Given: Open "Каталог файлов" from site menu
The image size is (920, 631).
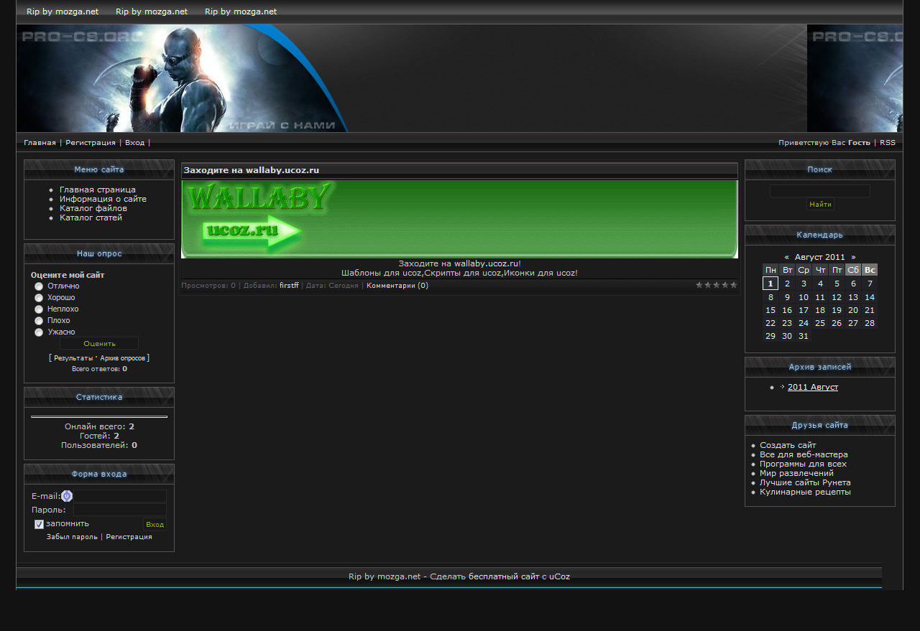Looking at the screenshot, I should tap(93, 208).
